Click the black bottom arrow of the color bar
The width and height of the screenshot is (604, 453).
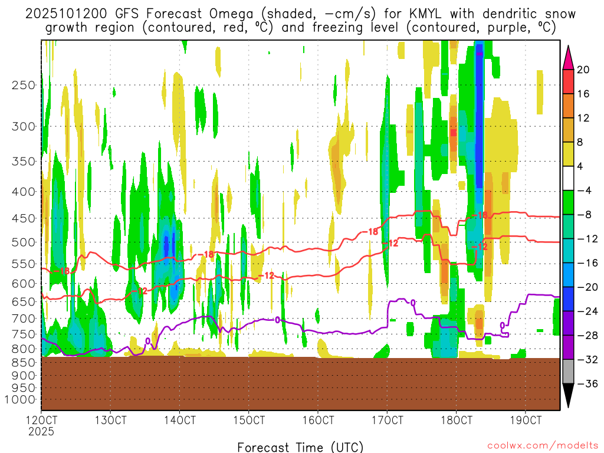click(568, 396)
